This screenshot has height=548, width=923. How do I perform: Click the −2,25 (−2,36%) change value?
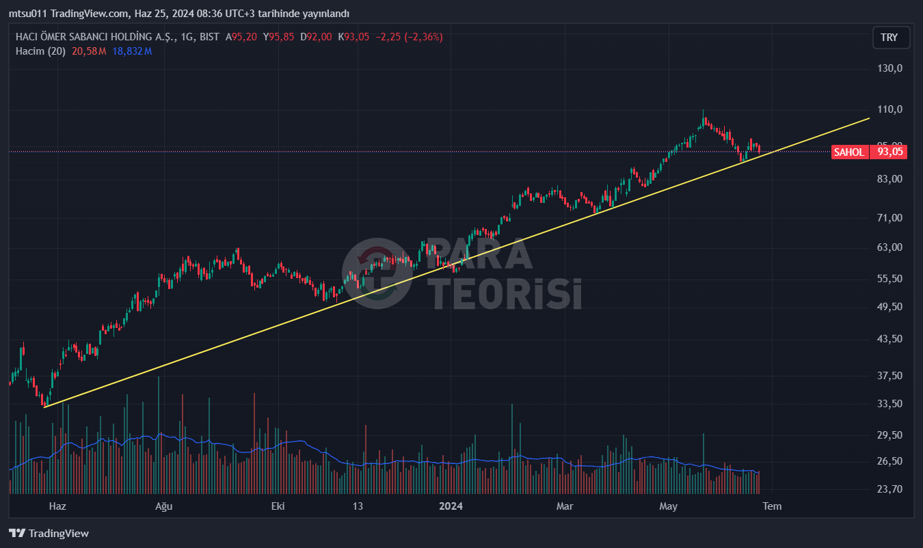point(409,37)
